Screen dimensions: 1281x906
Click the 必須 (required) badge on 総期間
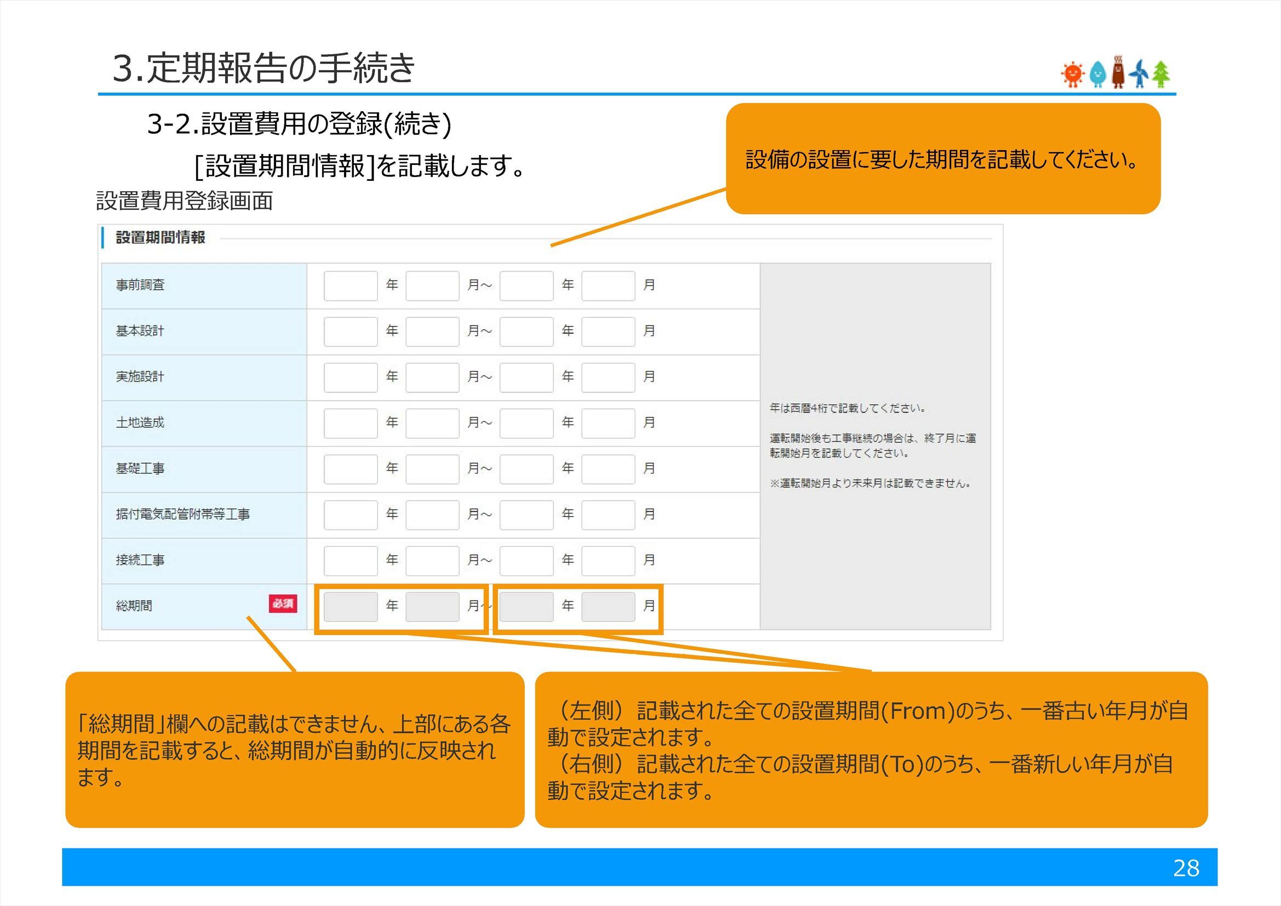click(284, 605)
